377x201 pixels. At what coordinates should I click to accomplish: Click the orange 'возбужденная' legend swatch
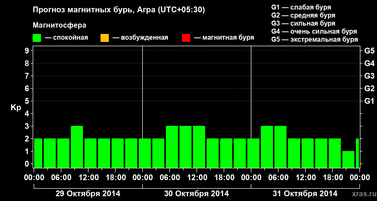click(x=105, y=38)
